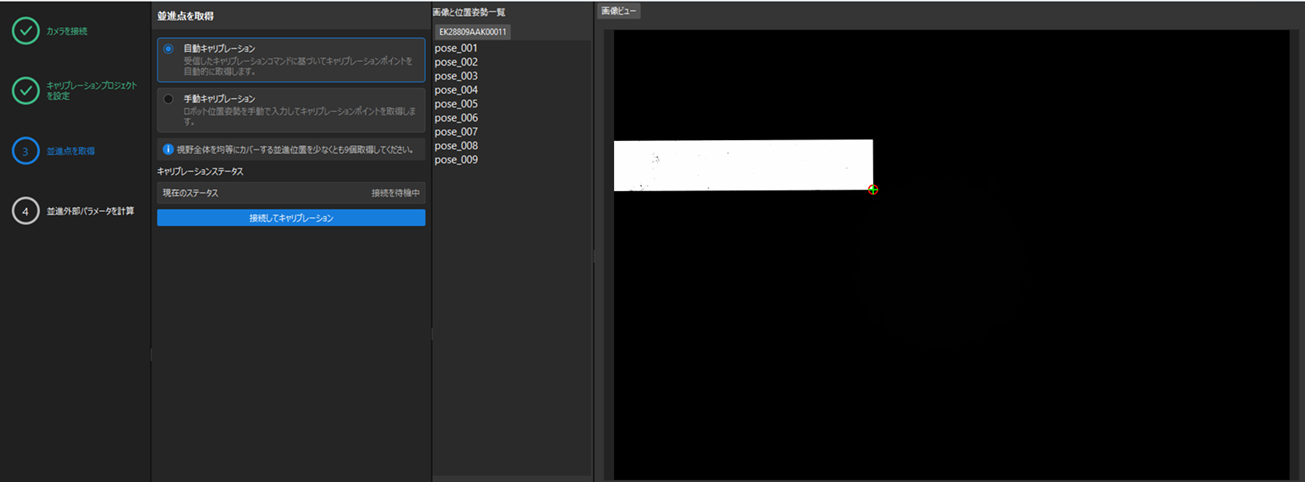Viewport: 1305px width, 482px height.
Task: Select pose_009 in the pose list
Action: (x=456, y=160)
